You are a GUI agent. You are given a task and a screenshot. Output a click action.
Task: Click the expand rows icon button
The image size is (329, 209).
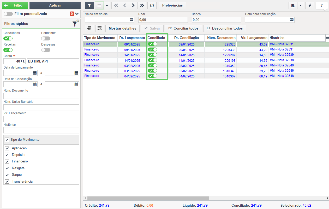coord(89,28)
